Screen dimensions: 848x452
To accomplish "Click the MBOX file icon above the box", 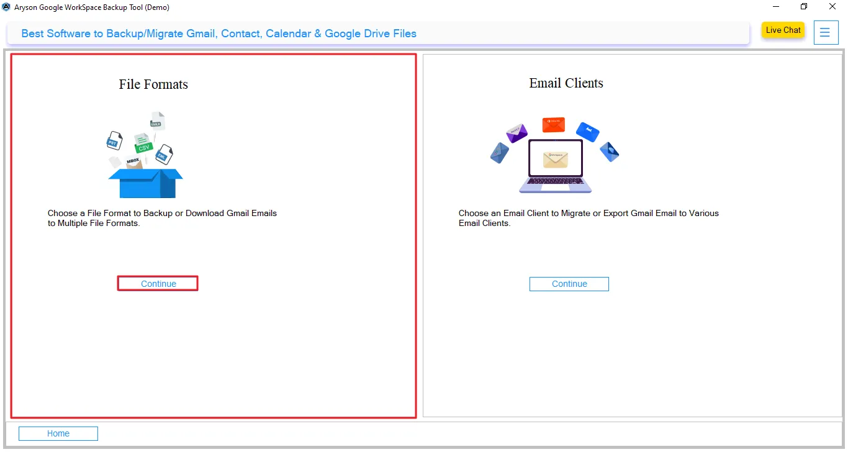I will [x=133, y=160].
